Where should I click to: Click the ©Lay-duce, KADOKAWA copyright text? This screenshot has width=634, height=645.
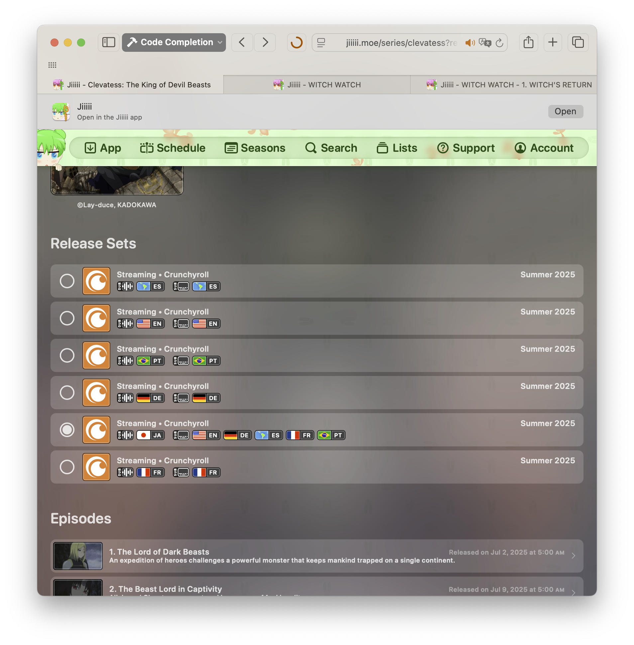pos(117,205)
